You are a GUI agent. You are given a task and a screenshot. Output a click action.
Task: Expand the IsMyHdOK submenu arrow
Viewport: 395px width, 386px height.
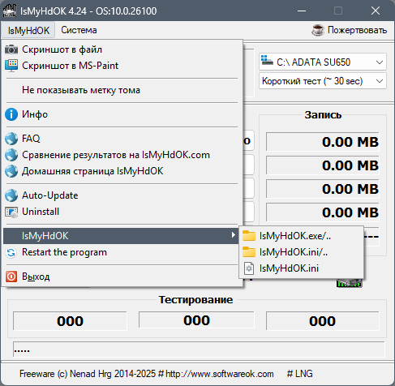pos(233,235)
